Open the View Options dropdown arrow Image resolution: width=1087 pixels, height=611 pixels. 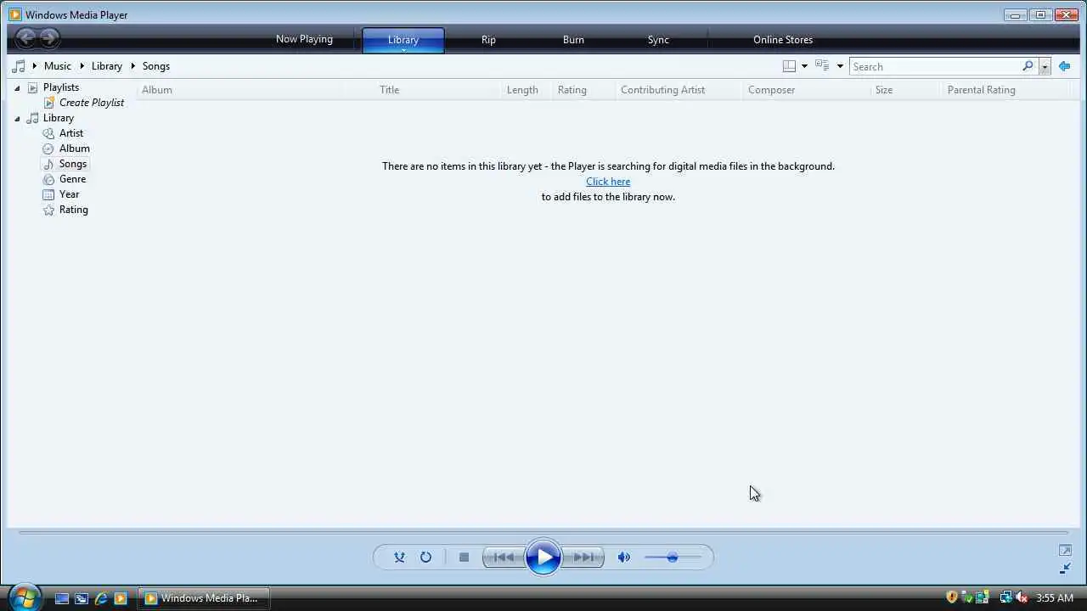pos(840,66)
